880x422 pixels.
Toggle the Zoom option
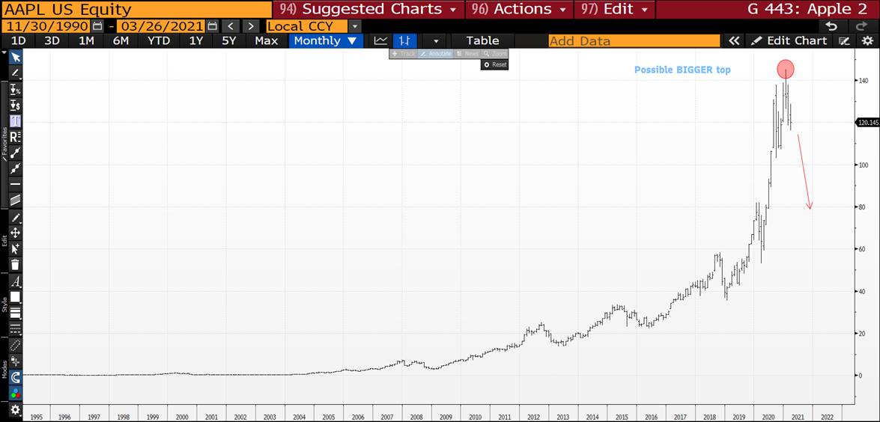(x=494, y=53)
